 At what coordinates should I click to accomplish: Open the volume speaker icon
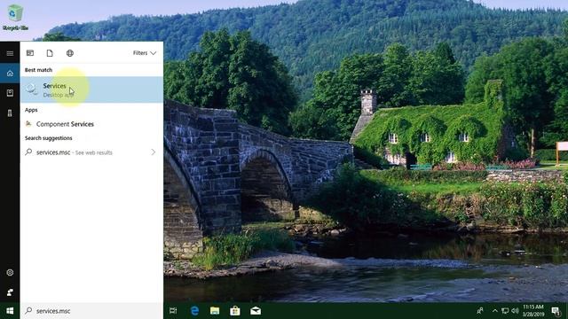pyautogui.click(x=515, y=311)
